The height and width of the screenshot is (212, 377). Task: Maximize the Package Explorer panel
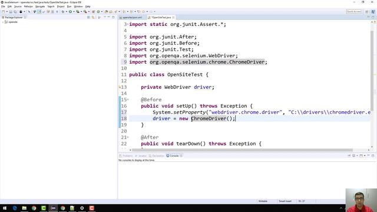(x=113, y=17)
